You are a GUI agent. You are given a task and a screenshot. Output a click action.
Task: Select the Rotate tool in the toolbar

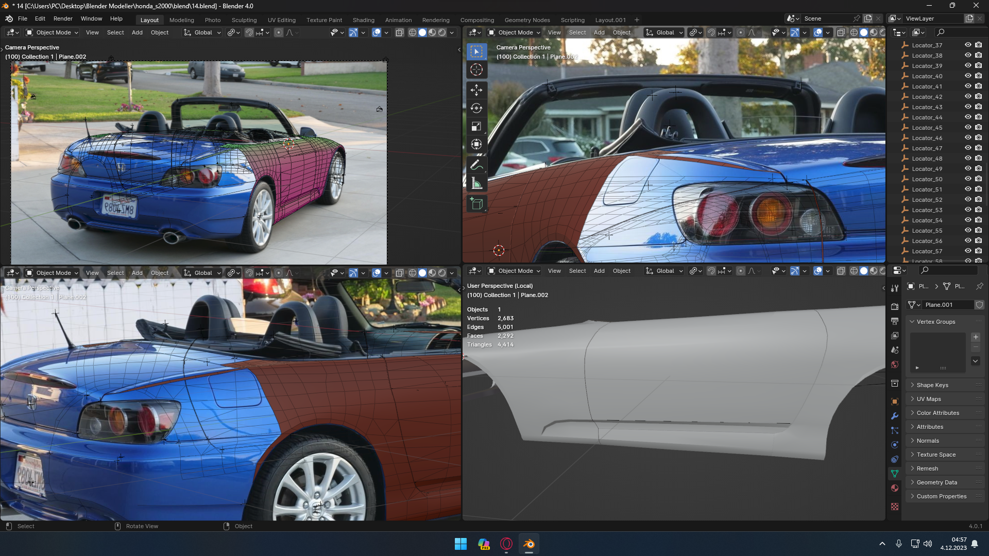(x=476, y=108)
